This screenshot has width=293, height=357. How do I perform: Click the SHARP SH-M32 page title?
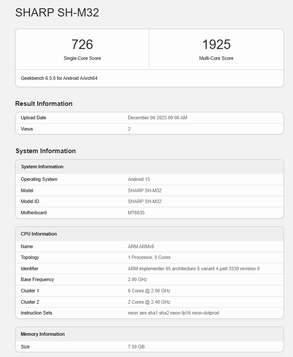coord(57,13)
